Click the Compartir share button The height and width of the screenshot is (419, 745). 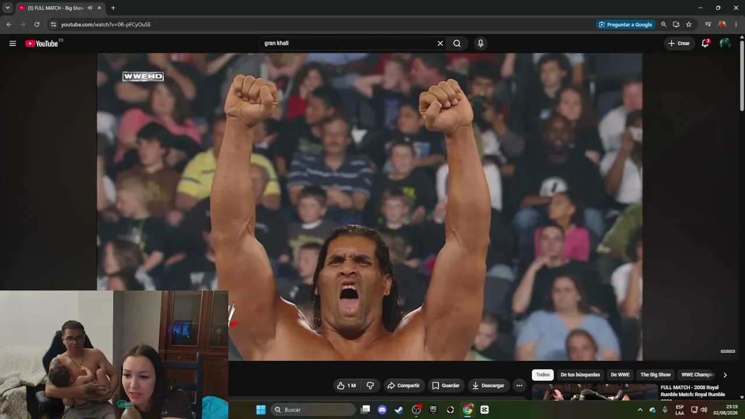click(403, 385)
